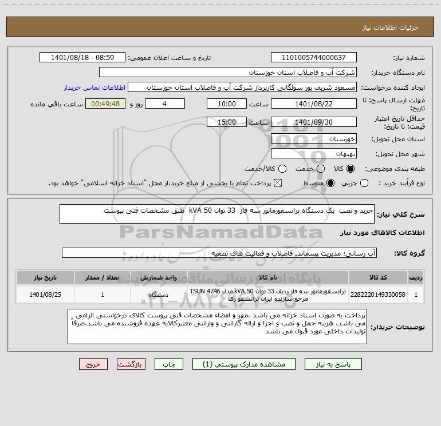Click item code 2282220149330058 cell
This screenshot has width=441, height=426.
tap(378, 294)
